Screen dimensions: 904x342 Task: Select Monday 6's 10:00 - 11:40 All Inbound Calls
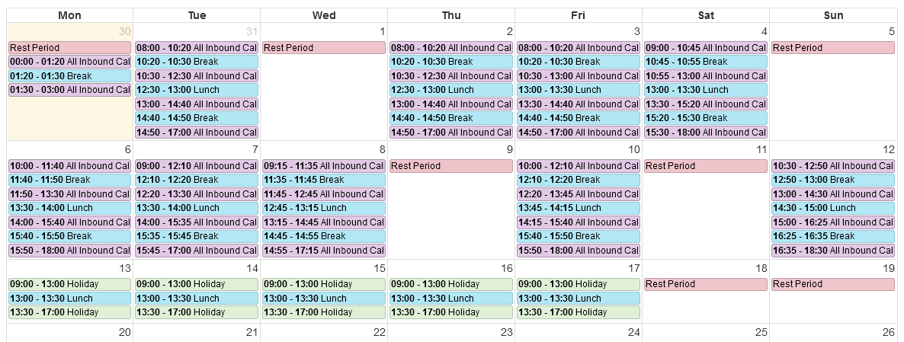coord(70,166)
